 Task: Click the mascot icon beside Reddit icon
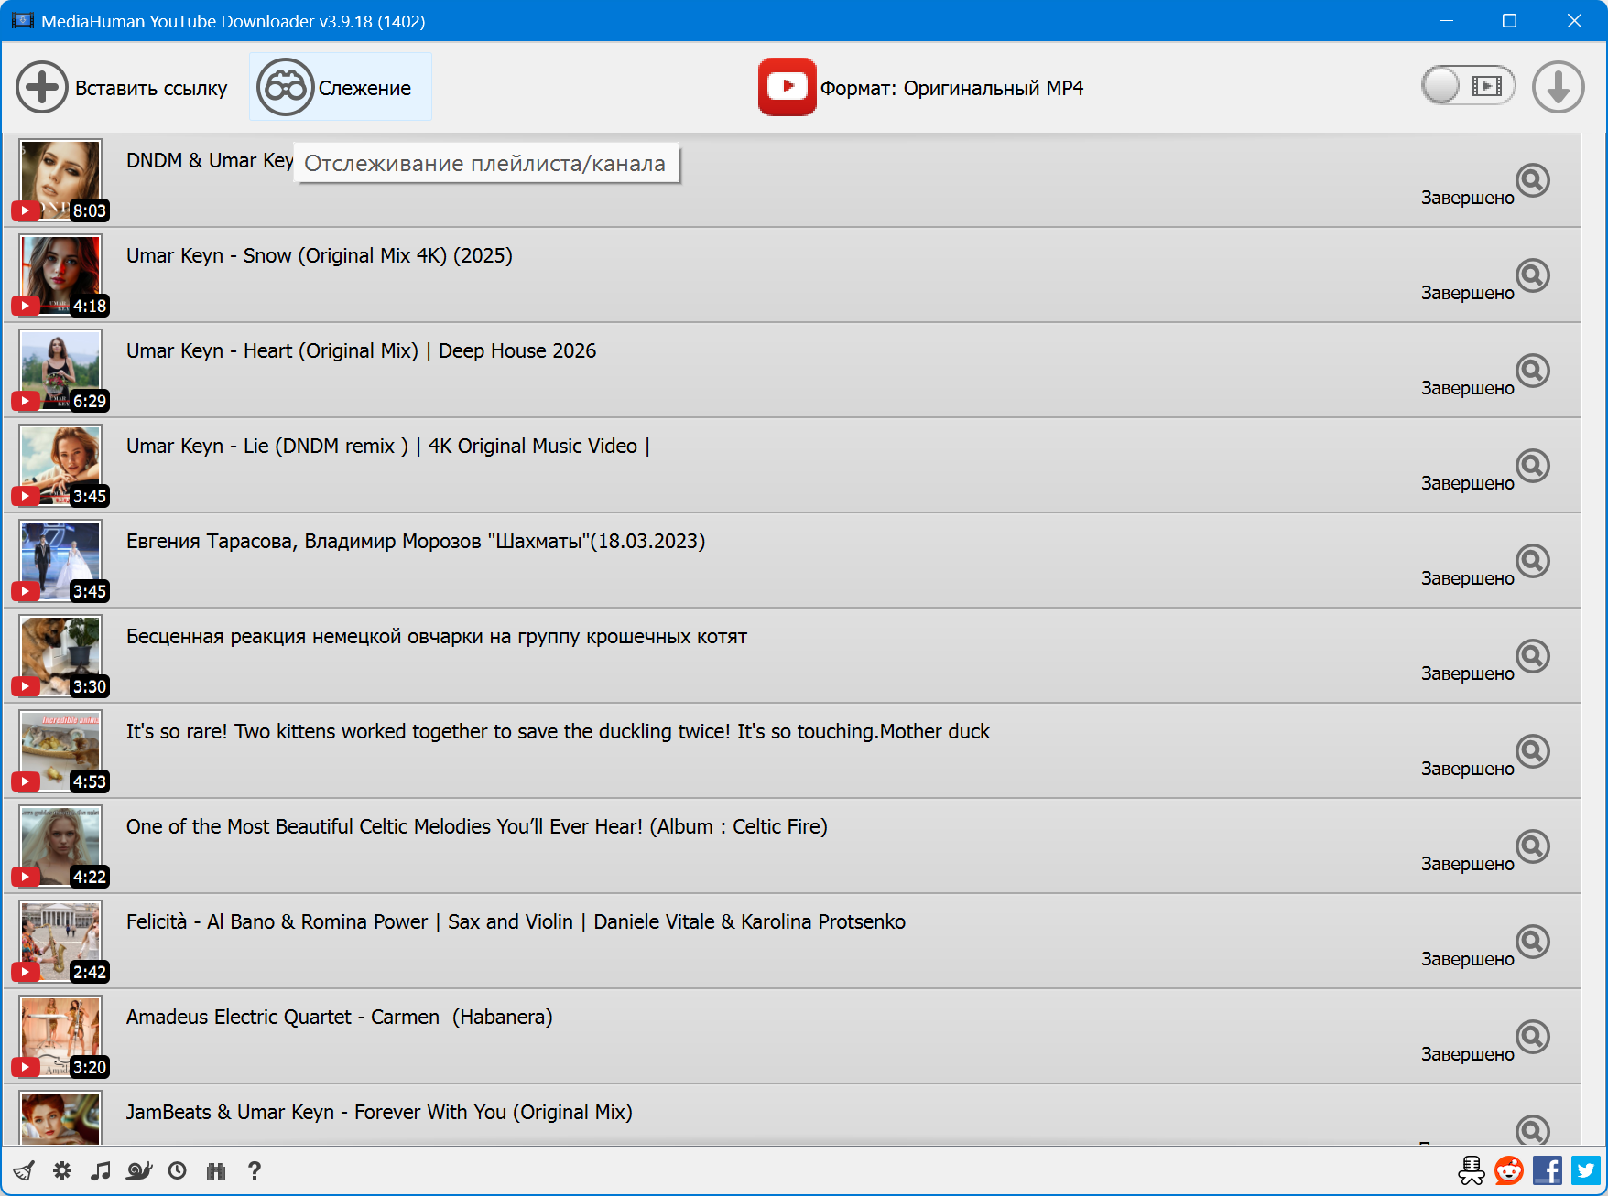1472,1170
